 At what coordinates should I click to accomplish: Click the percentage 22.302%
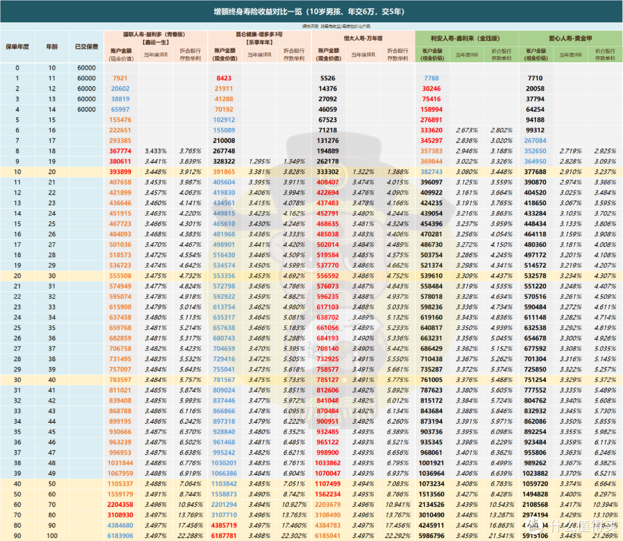point(294,536)
